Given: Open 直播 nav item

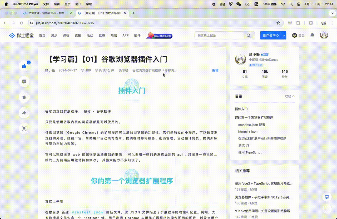Looking at the screenshot, I should [78, 35].
